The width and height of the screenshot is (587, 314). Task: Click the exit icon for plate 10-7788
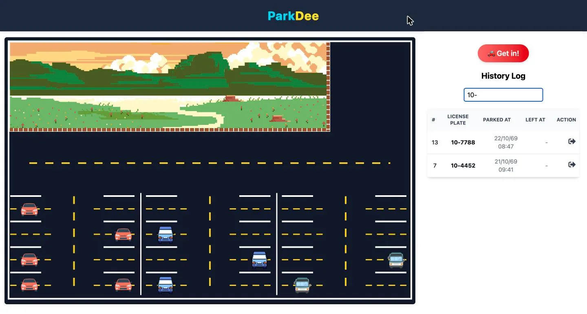572,142
